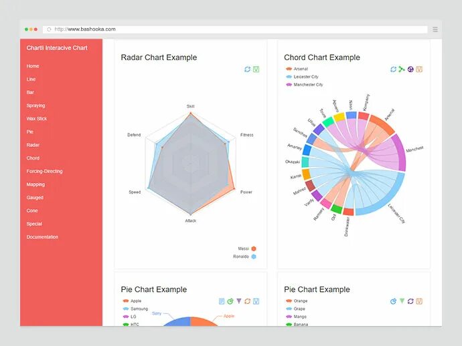Open the Bar sidebar item
Viewport: 462px width, 346px height.
coord(30,92)
